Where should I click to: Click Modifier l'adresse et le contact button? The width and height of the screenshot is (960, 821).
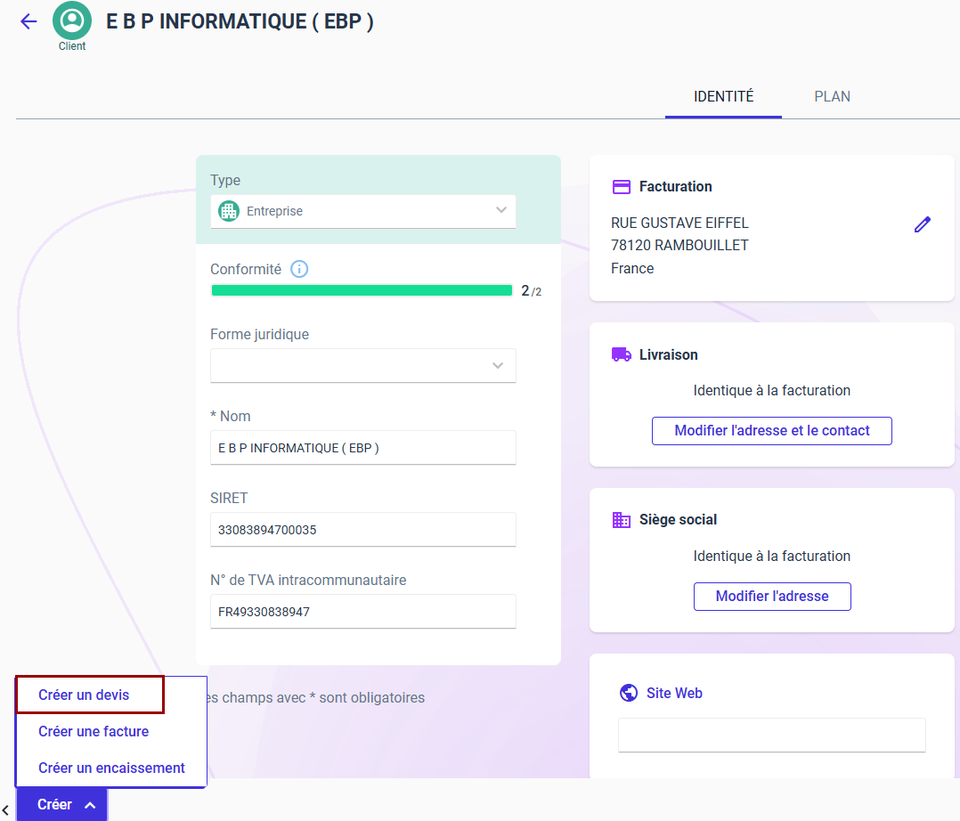click(771, 430)
